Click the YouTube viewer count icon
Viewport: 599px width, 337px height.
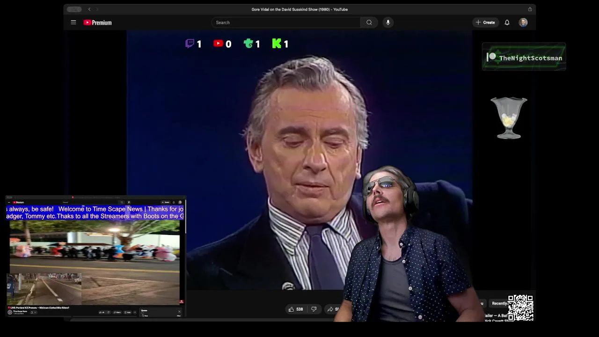click(x=218, y=44)
